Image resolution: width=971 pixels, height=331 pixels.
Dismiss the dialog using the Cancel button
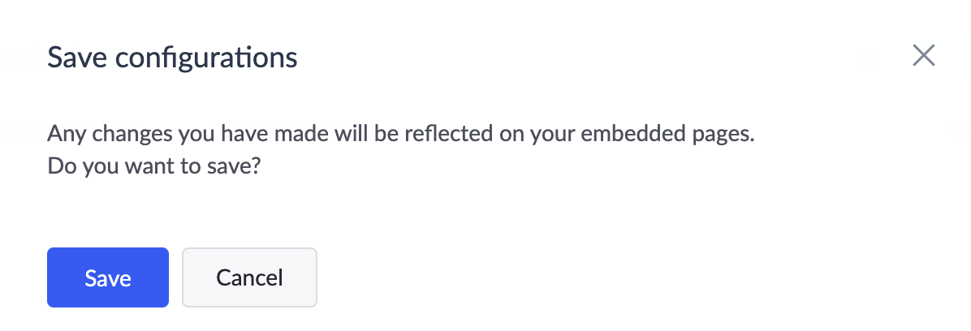(x=249, y=277)
